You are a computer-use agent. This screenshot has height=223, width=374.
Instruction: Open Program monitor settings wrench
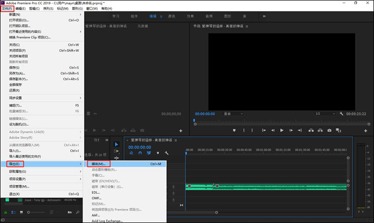[341, 114]
